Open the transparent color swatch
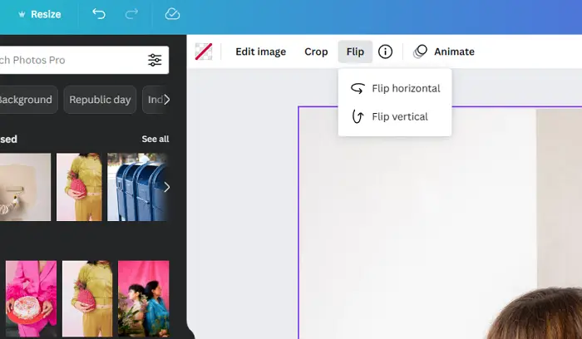 point(204,52)
